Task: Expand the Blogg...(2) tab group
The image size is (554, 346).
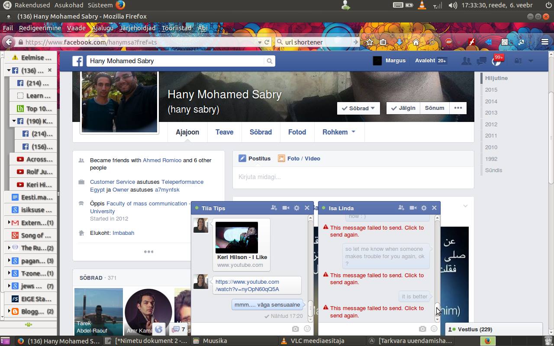Action: point(9,311)
